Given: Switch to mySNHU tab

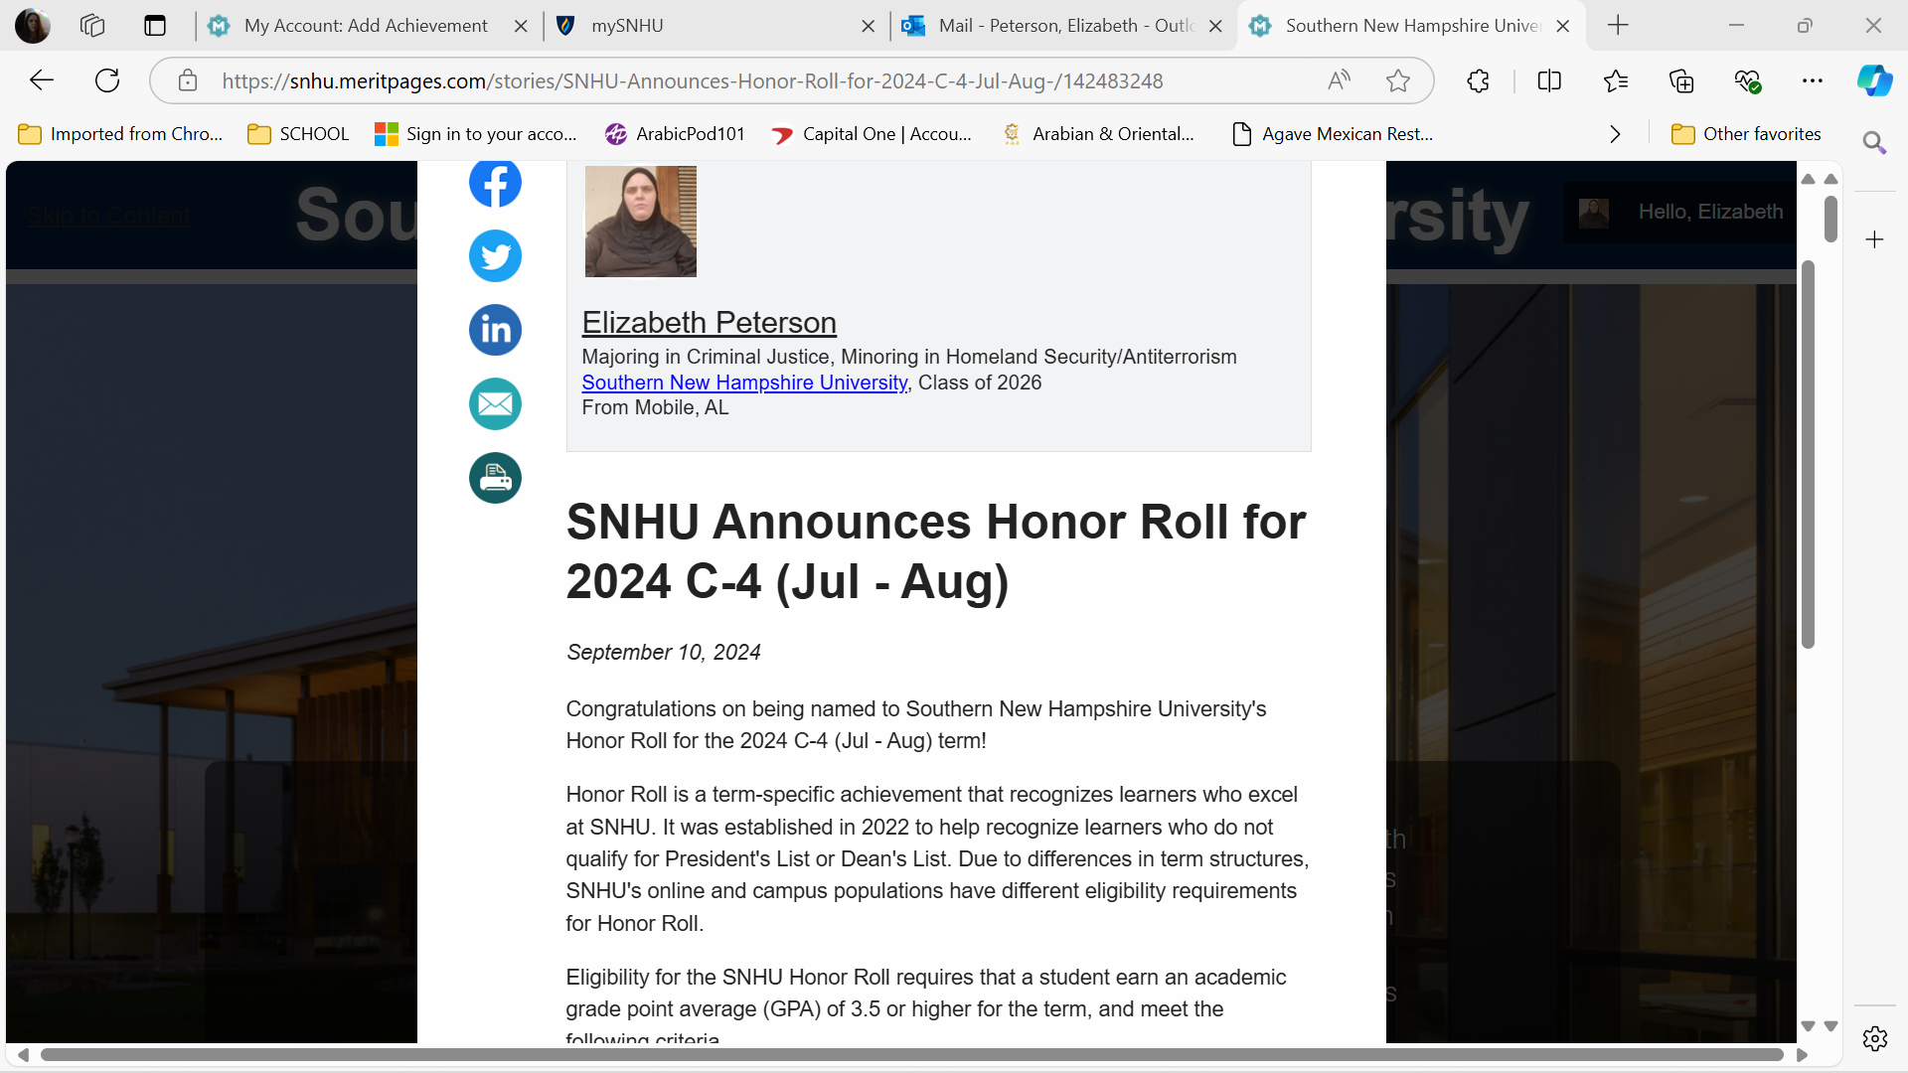Looking at the screenshot, I should 696,26.
